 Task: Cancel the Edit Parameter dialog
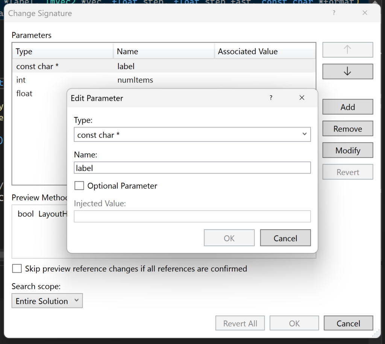(x=285, y=238)
